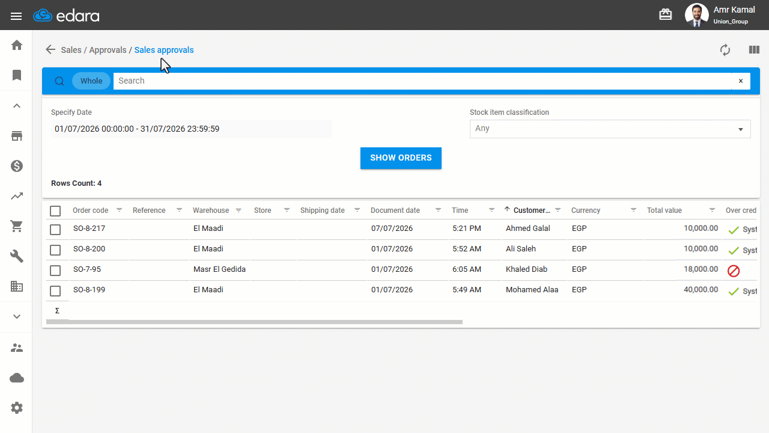Image resolution: width=769 pixels, height=433 pixels.
Task: Open the bookmarks sidebar icon
Action: [x=17, y=75]
